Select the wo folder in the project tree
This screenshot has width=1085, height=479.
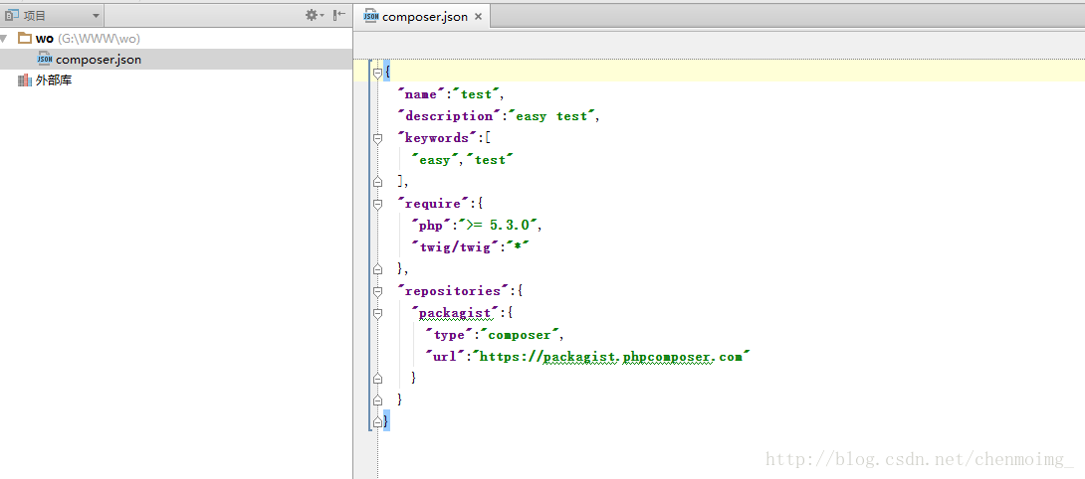tap(44, 39)
